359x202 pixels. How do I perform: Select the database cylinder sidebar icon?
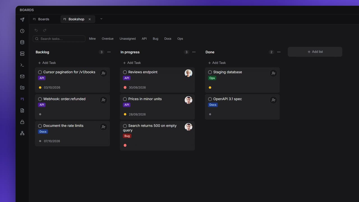point(22,42)
